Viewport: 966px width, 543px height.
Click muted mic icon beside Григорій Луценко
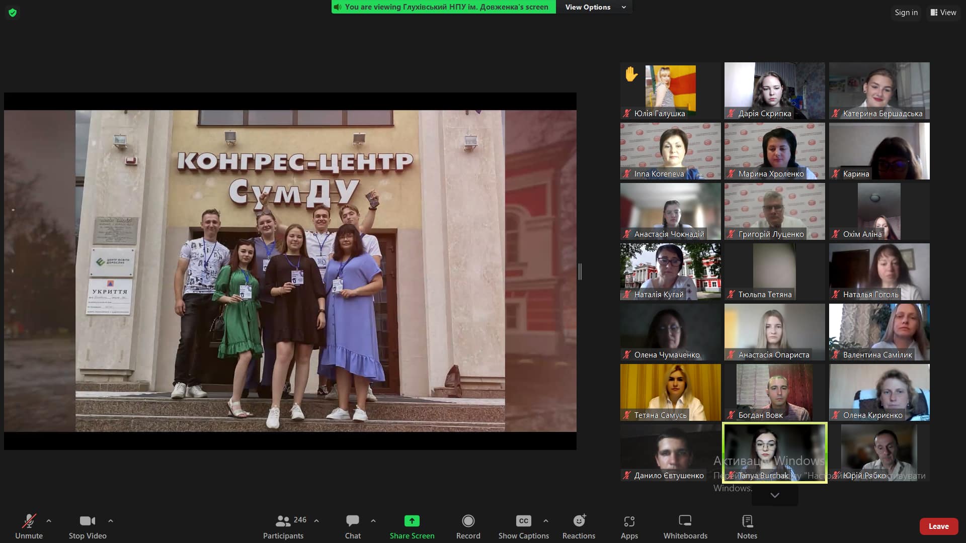(731, 234)
